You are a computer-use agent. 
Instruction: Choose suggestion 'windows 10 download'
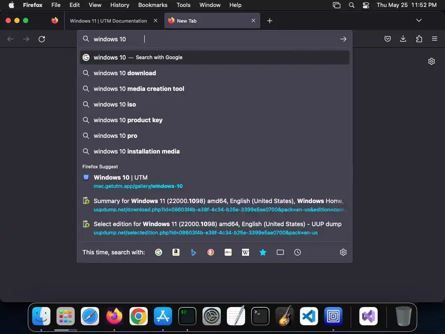[x=214, y=73]
